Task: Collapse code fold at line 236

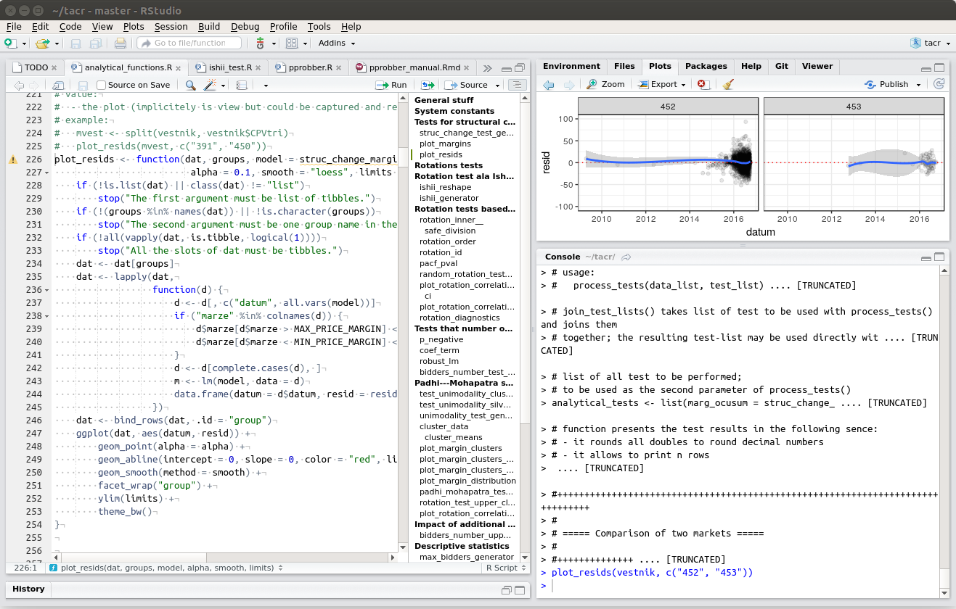Action: click(48, 290)
